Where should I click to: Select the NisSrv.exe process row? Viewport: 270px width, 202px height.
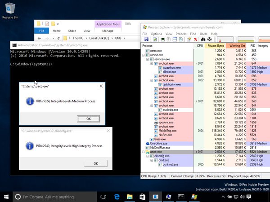point(205,135)
